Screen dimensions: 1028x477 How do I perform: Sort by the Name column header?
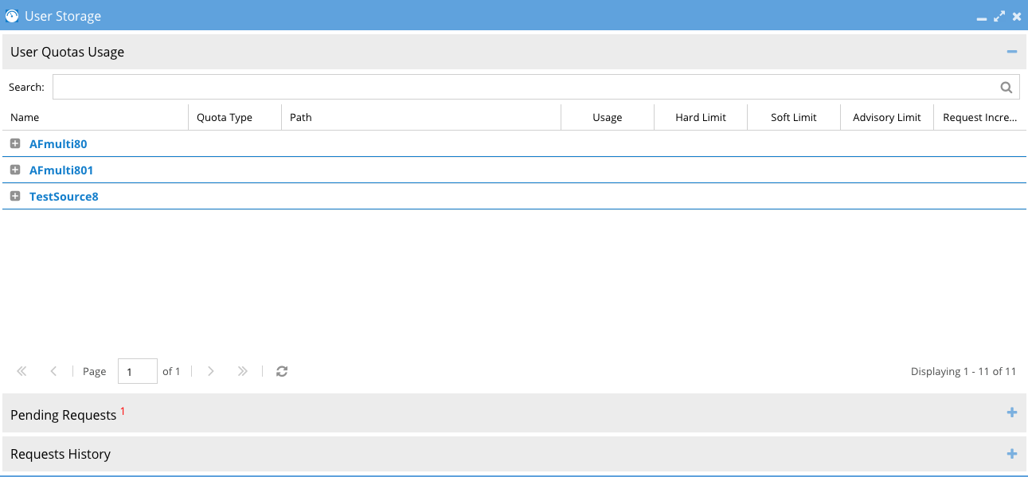95,117
